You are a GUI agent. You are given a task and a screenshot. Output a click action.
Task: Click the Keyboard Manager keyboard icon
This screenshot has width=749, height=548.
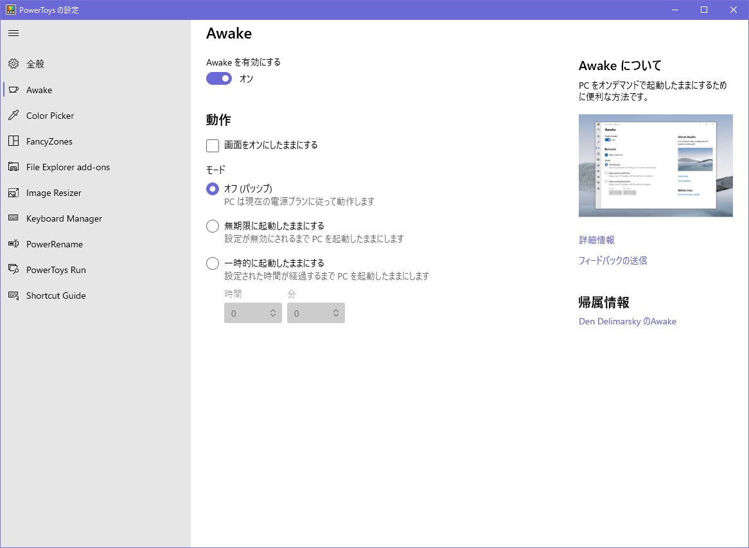click(13, 218)
